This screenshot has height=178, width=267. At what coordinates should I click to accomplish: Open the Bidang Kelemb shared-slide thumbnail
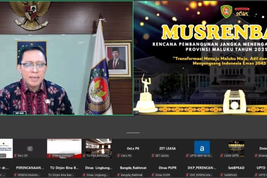pos(64,149)
